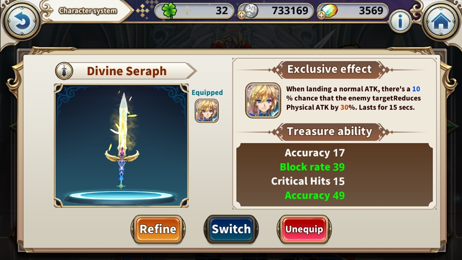Unequip the weapon with the red button
Screen dimensions: 462x260
tap(304, 229)
